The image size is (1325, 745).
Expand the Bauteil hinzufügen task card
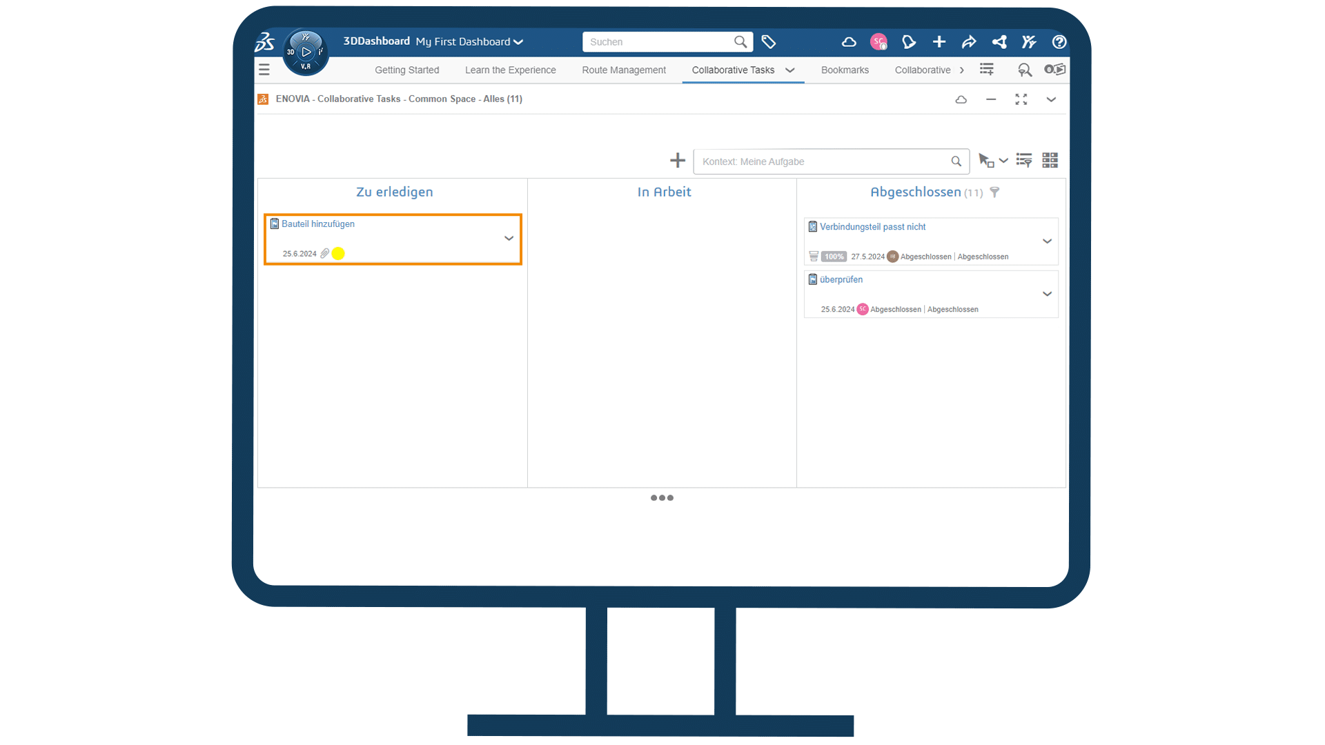[509, 239]
